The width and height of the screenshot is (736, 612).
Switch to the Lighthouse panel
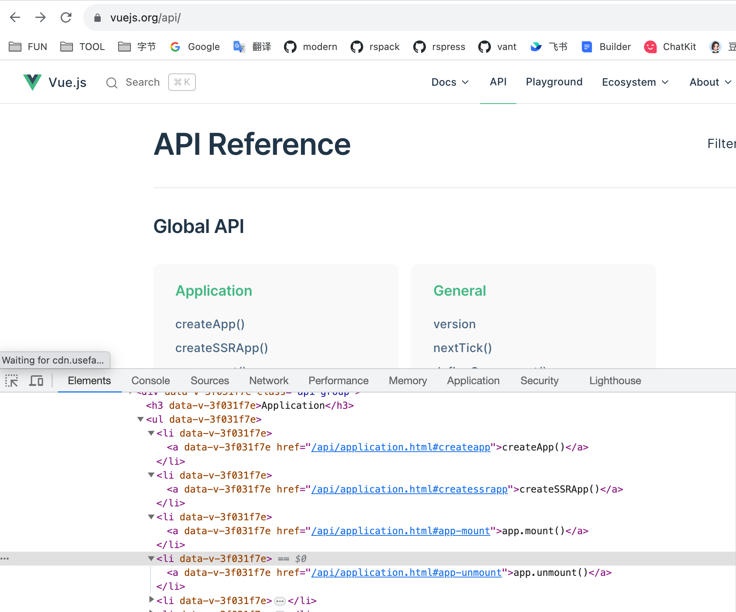point(614,380)
